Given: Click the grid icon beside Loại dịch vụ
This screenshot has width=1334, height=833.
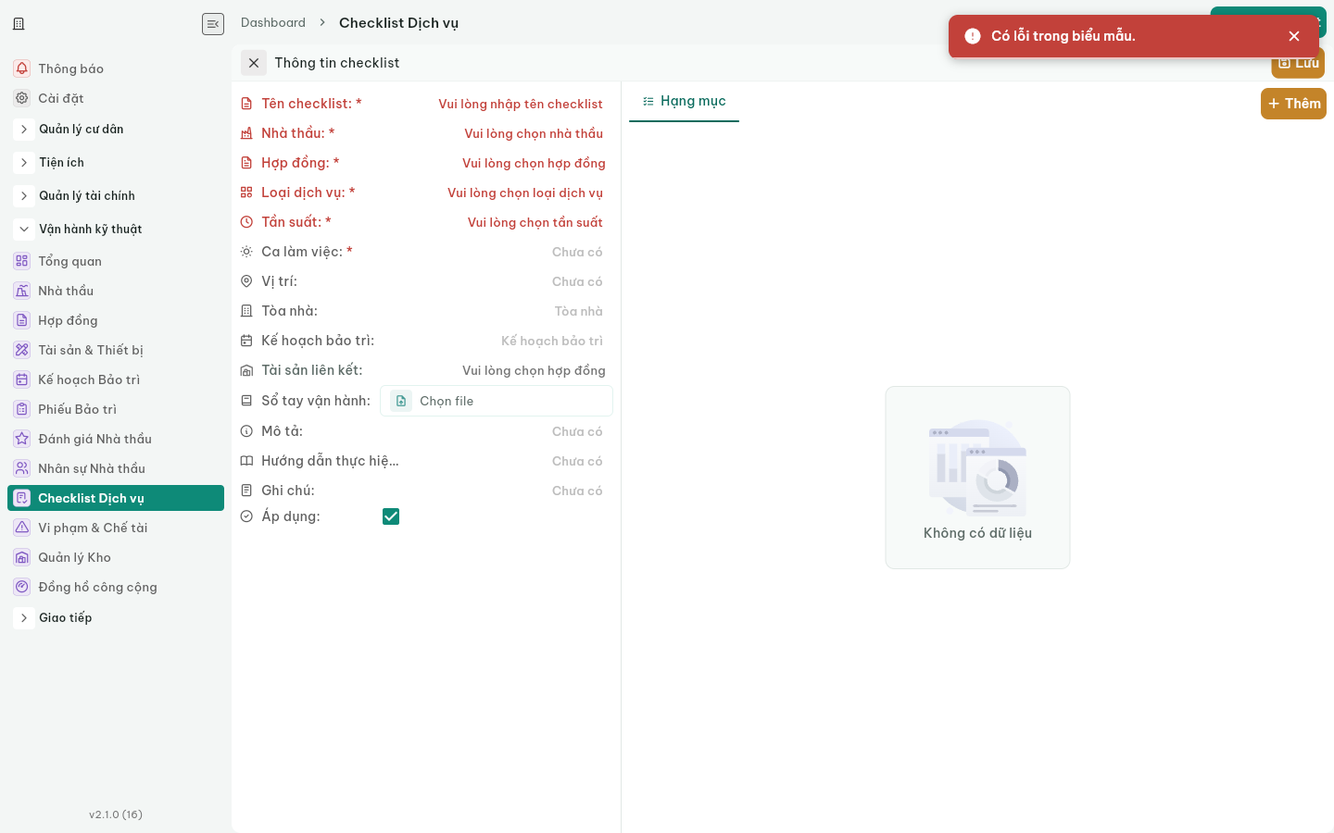Looking at the screenshot, I should 246,193.
